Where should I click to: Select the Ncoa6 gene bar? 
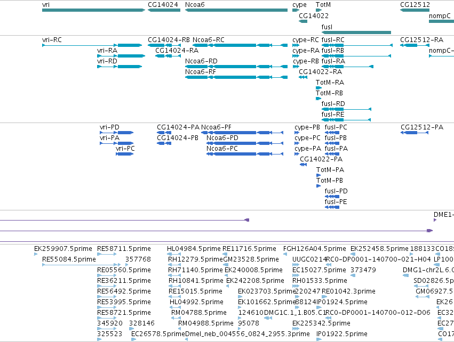tap(236, 10)
